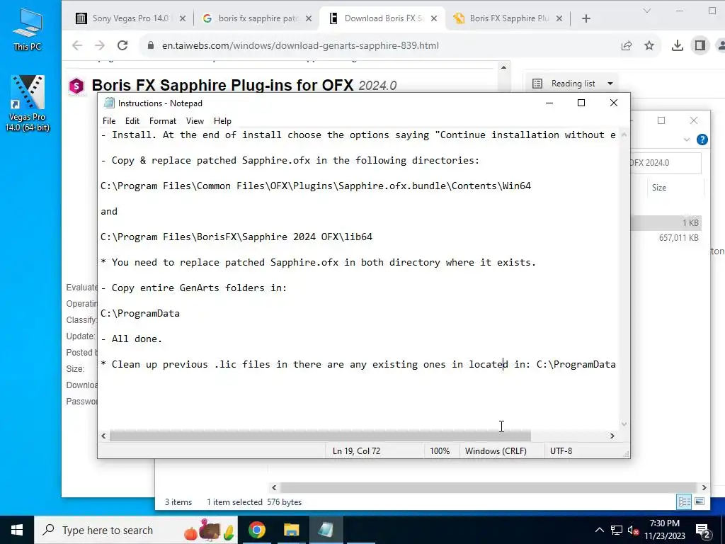The image size is (725, 544).
Task: Close the Boris FX Sapphire Plu tab
Action: tap(559, 18)
